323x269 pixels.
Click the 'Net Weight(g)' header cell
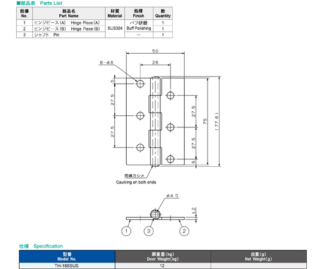[x=258, y=256]
